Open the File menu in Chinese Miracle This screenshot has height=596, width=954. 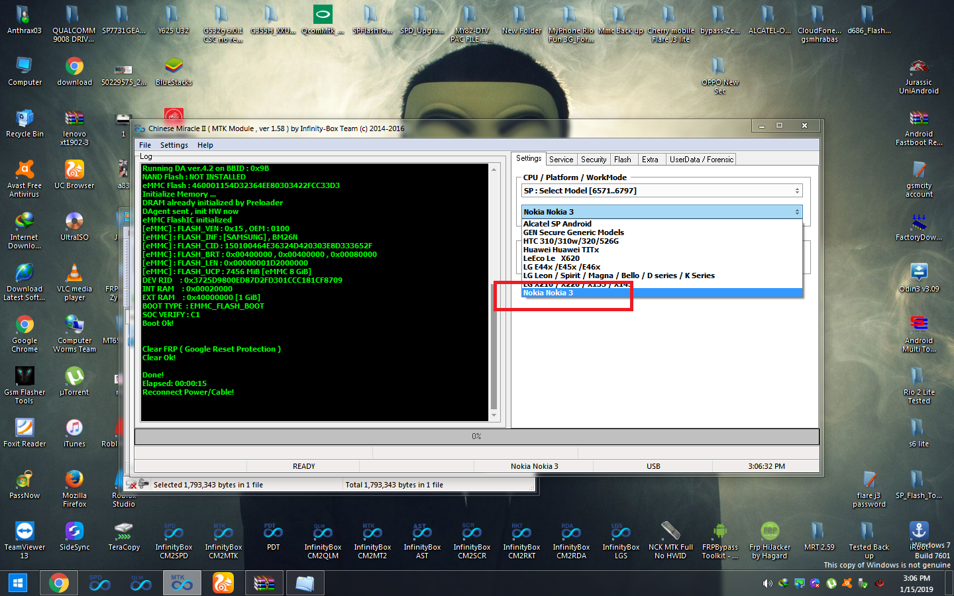point(145,145)
